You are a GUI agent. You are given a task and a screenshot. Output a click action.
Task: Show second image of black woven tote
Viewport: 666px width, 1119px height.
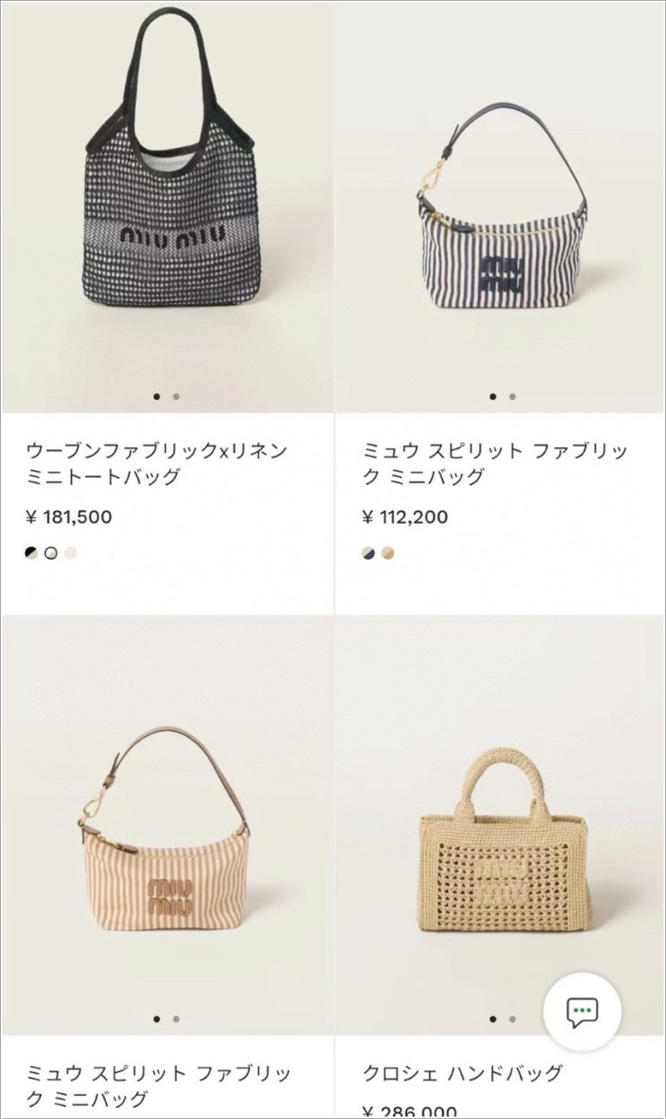pyautogui.click(x=177, y=395)
